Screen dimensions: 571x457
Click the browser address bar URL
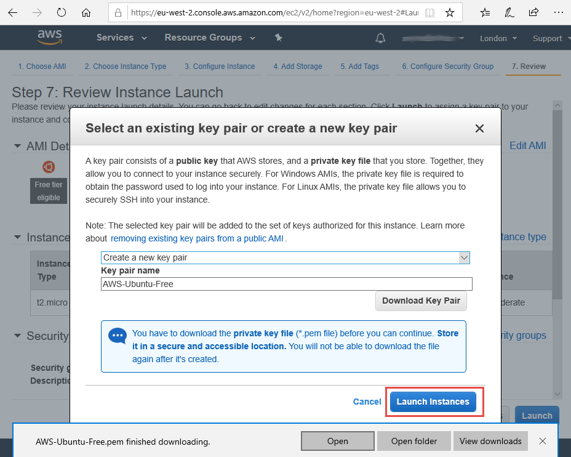(x=274, y=13)
